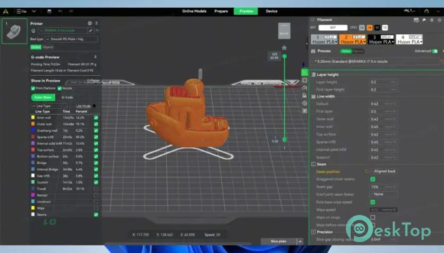The width and height of the screenshot is (444, 253).
Task: Switch to the Device tab
Action: (x=271, y=11)
